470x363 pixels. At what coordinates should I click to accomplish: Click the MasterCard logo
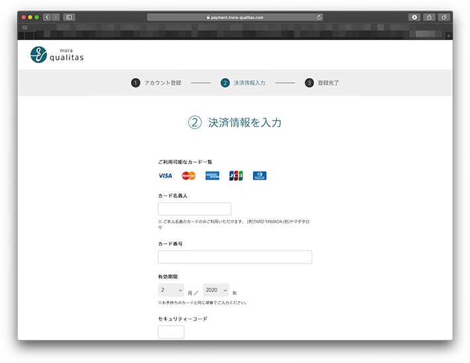[x=189, y=176]
